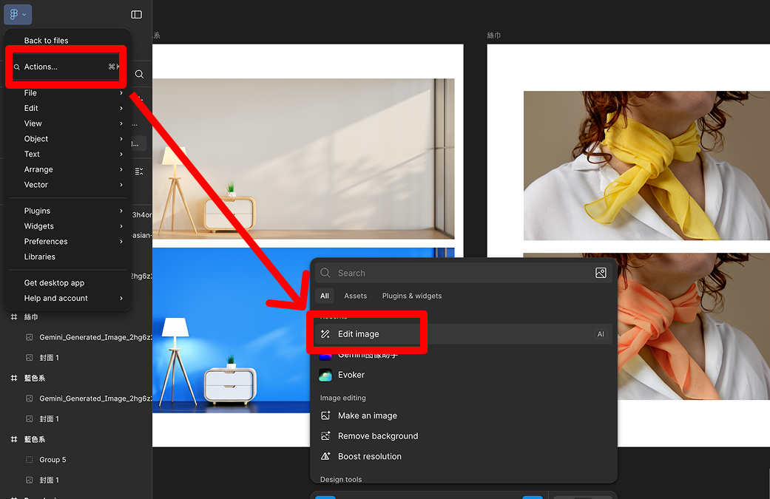Viewport: 770px width, 499px height.
Task: Select 封面 1 layer directly below Group 5
Action: [x=49, y=480]
